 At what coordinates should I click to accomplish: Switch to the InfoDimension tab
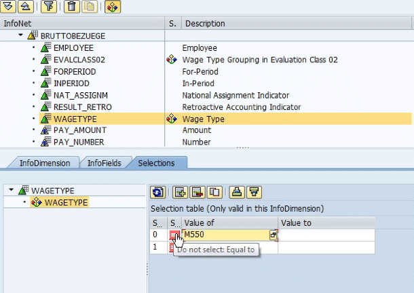point(44,163)
